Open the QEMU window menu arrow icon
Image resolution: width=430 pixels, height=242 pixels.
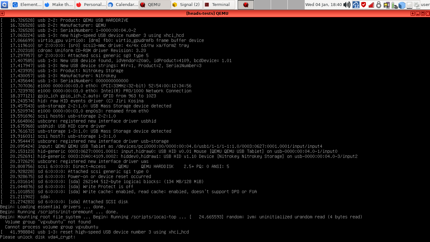pyautogui.click(x=2, y=14)
